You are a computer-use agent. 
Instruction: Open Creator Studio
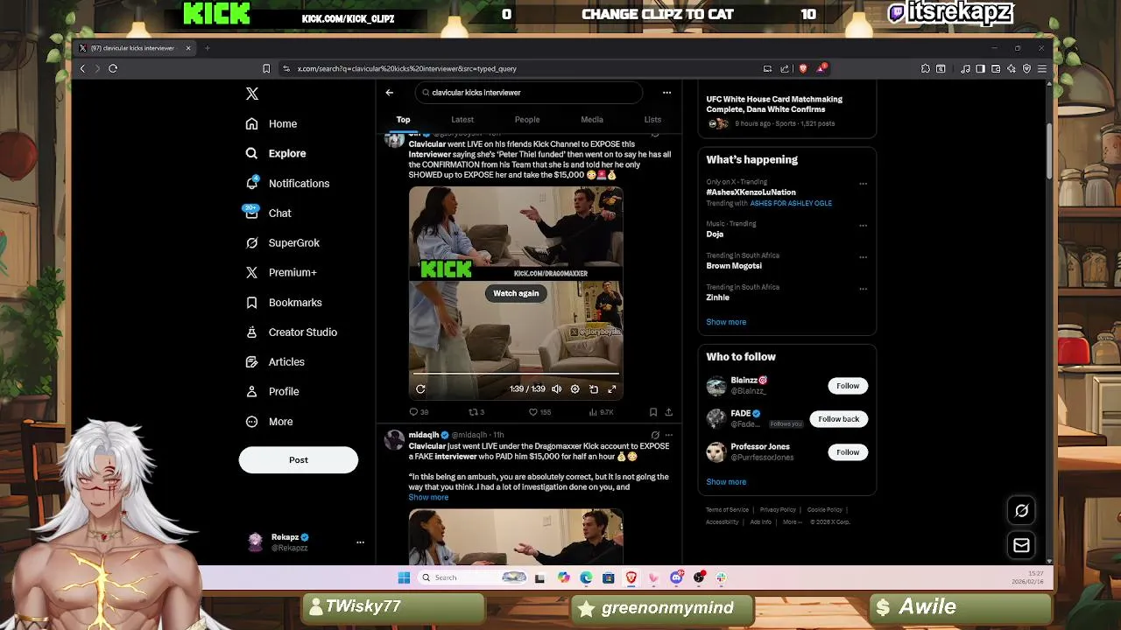point(291,332)
